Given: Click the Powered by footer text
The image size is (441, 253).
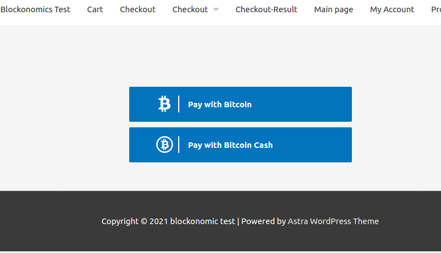Looking at the screenshot, I should 263,221.
